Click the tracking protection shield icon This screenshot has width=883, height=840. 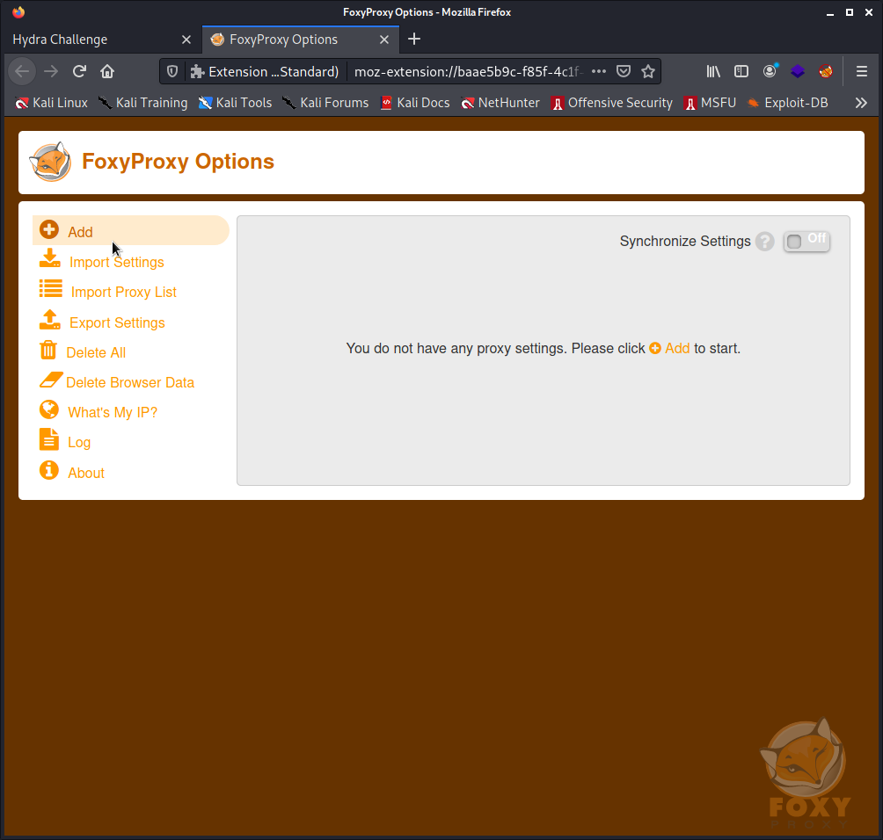tap(172, 71)
